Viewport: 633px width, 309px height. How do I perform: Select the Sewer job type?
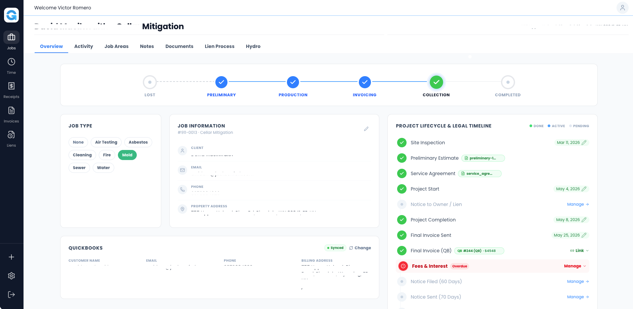tap(79, 168)
